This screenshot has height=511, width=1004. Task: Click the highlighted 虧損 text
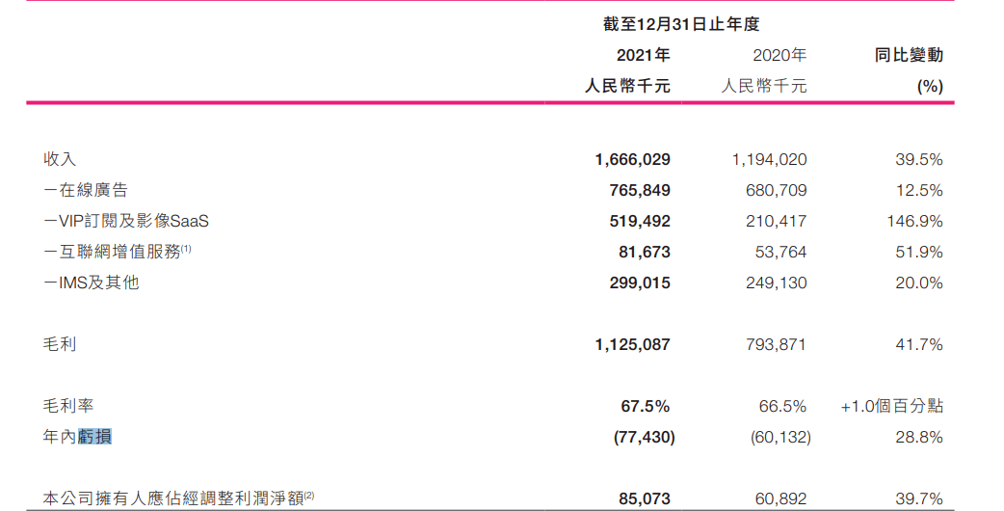point(94,437)
